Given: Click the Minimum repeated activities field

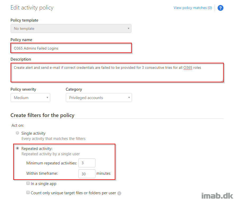Looking at the screenshot, I should pyautogui.click(x=87, y=163).
